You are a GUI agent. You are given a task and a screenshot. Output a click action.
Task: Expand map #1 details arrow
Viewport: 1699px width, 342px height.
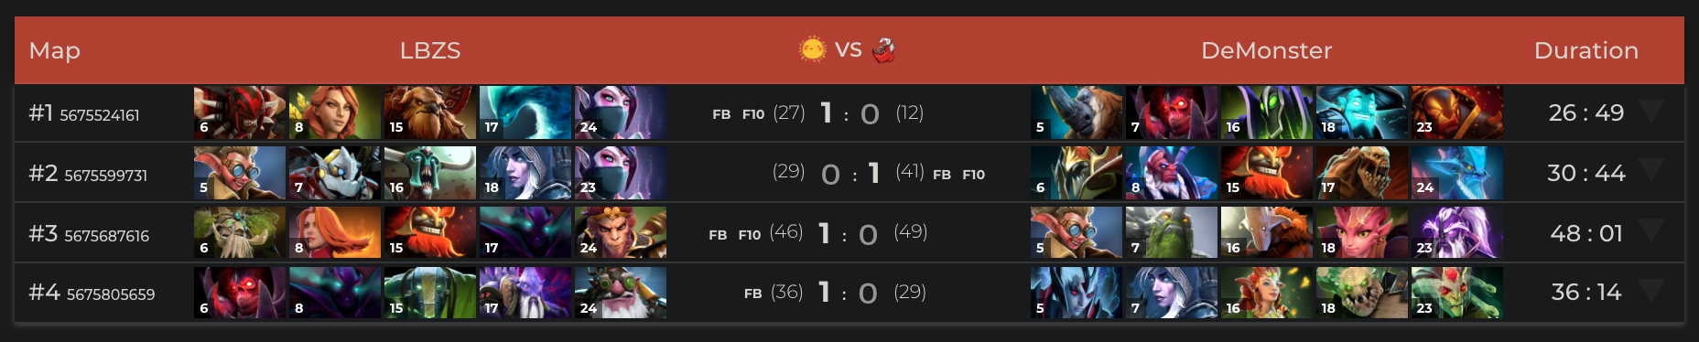click(x=1652, y=111)
